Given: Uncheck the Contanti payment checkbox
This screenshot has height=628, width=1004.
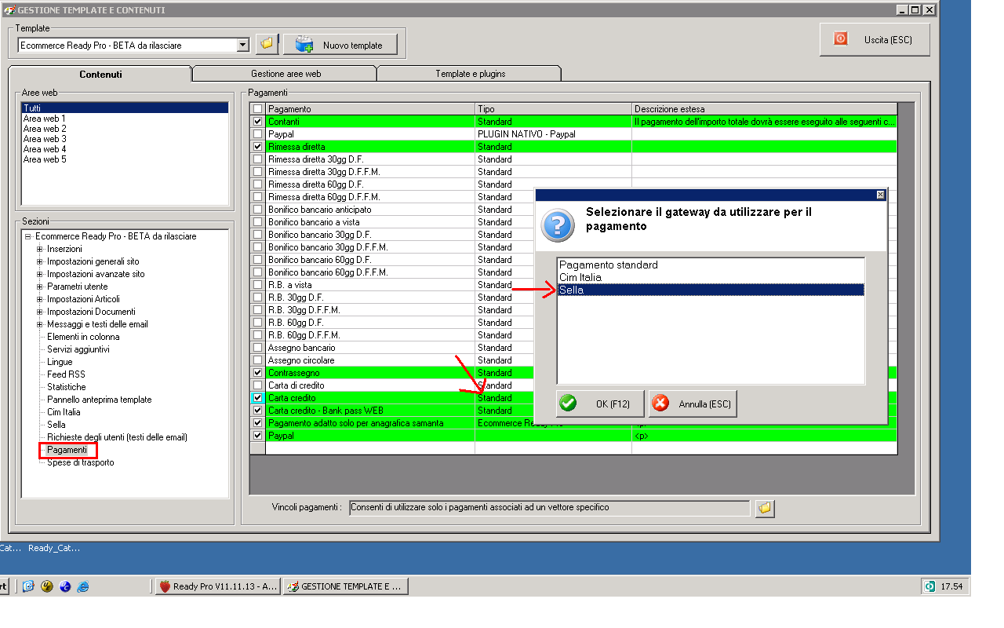Looking at the screenshot, I should pos(257,122).
